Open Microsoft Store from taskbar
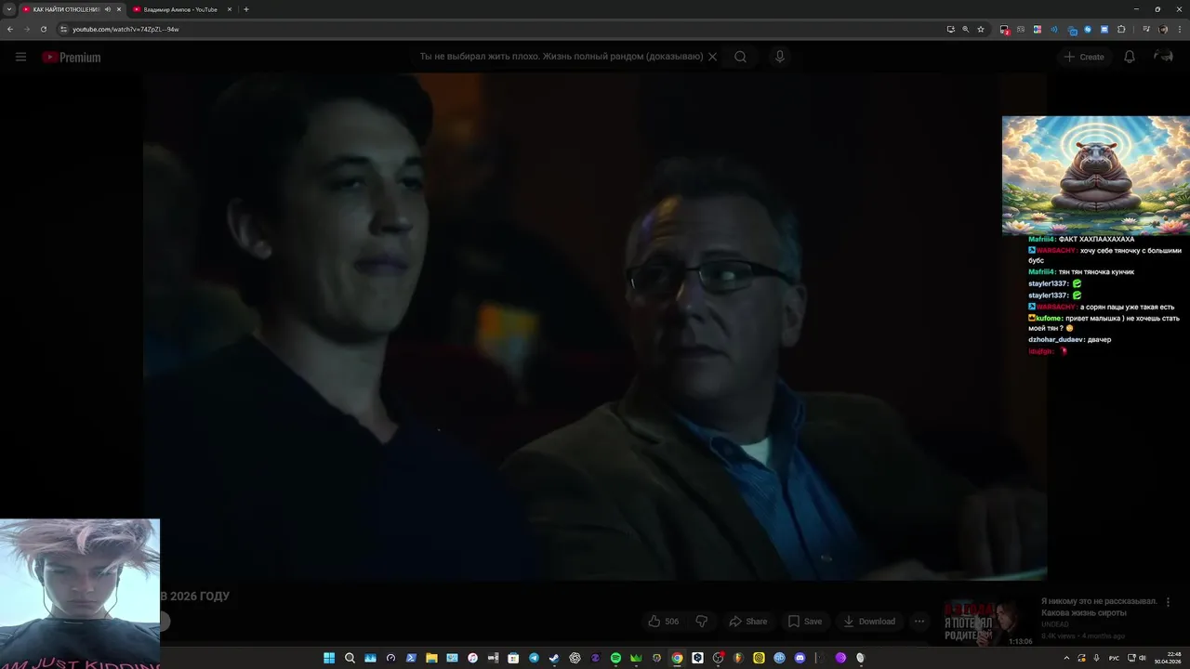This screenshot has height=669, width=1190. tap(513, 658)
